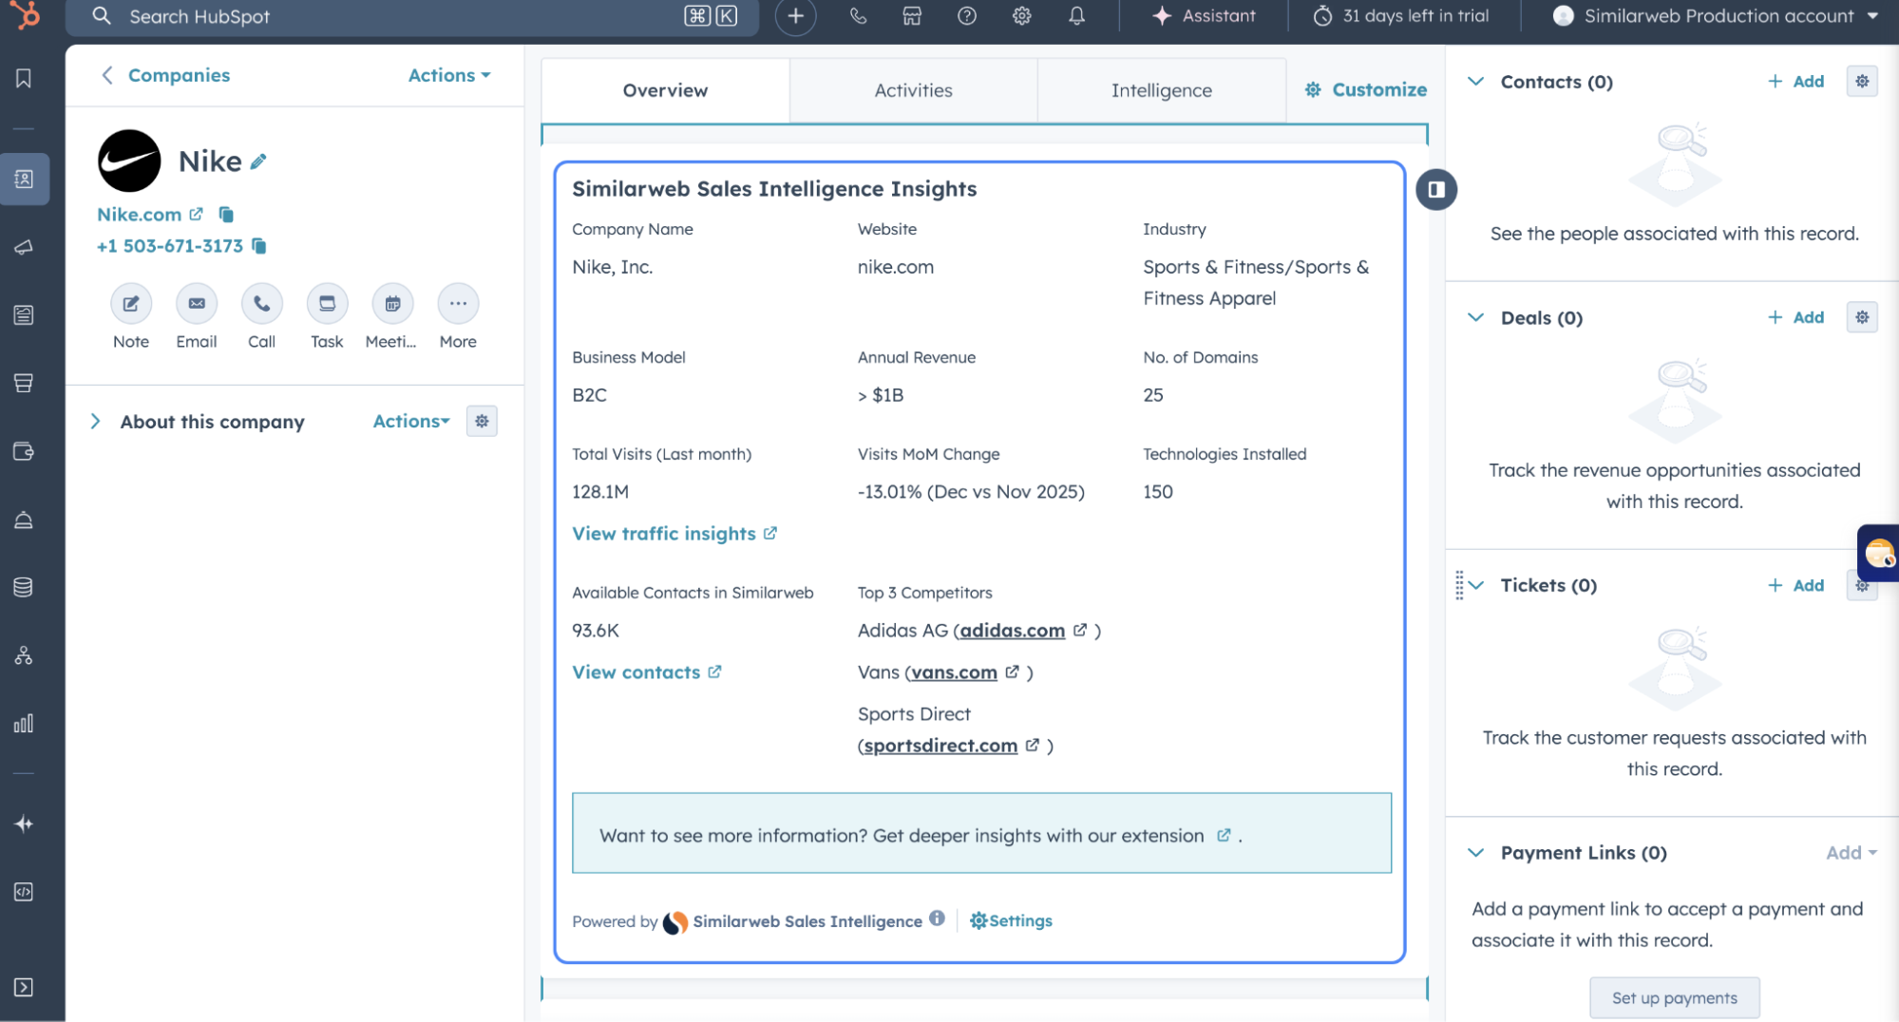Viewport: 1899px width, 1022px height.
Task: Open the Assistant in top bar
Action: tap(1204, 16)
